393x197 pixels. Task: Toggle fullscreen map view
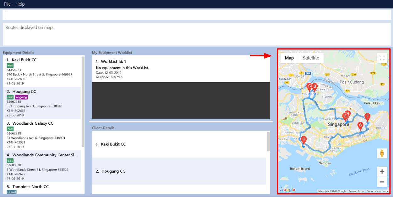[x=382, y=58]
